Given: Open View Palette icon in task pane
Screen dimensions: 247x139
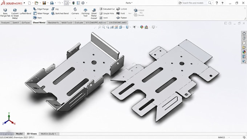Looking at the screenshot, I should pyautogui.click(x=244, y=47).
